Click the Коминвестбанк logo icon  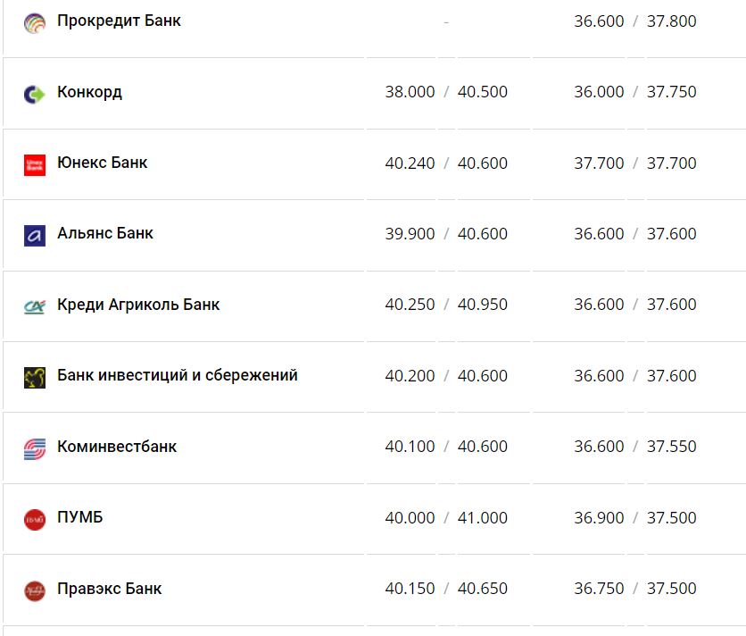coord(35,448)
